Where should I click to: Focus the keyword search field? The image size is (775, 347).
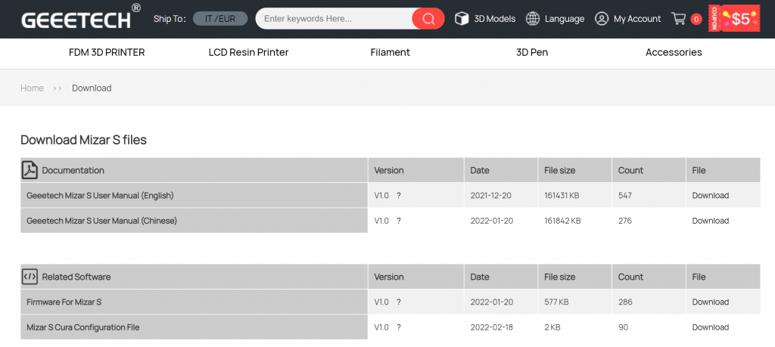pyautogui.click(x=335, y=19)
